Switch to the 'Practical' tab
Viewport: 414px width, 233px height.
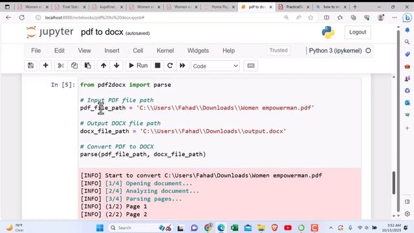(294, 7)
